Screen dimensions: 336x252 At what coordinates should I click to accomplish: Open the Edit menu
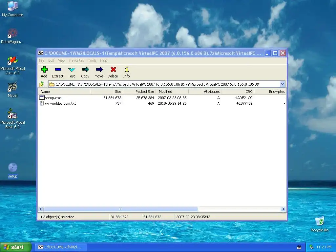coord(51,60)
